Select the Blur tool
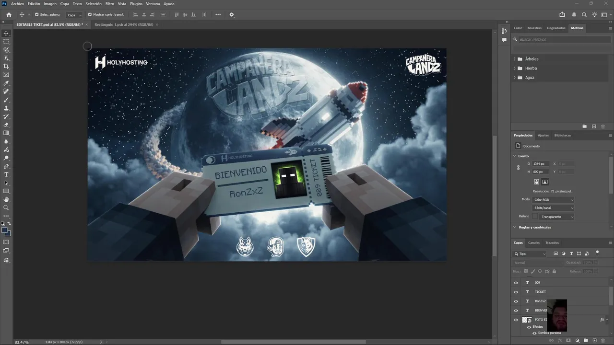This screenshot has width=614, height=345. (x=6, y=141)
